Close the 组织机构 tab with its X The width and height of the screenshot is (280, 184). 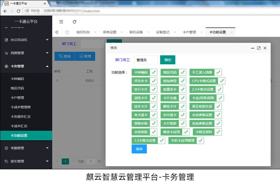[x=94, y=32]
